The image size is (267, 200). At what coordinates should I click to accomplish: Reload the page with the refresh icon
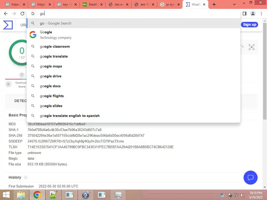click(22, 14)
